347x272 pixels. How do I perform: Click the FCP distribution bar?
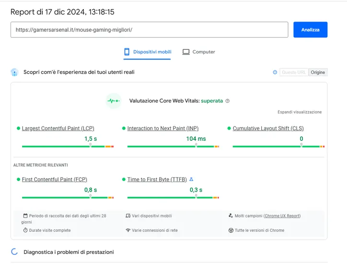point(68,197)
